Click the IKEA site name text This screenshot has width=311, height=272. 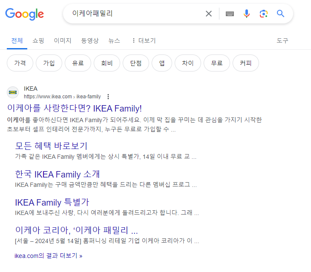(x=31, y=89)
